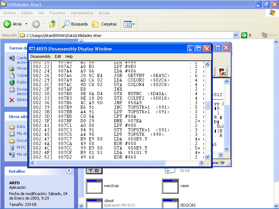Select the CPY #$0A disassembly line
This screenshot has height=209, width=279.
pyautogui.click(x=117, y=116)
